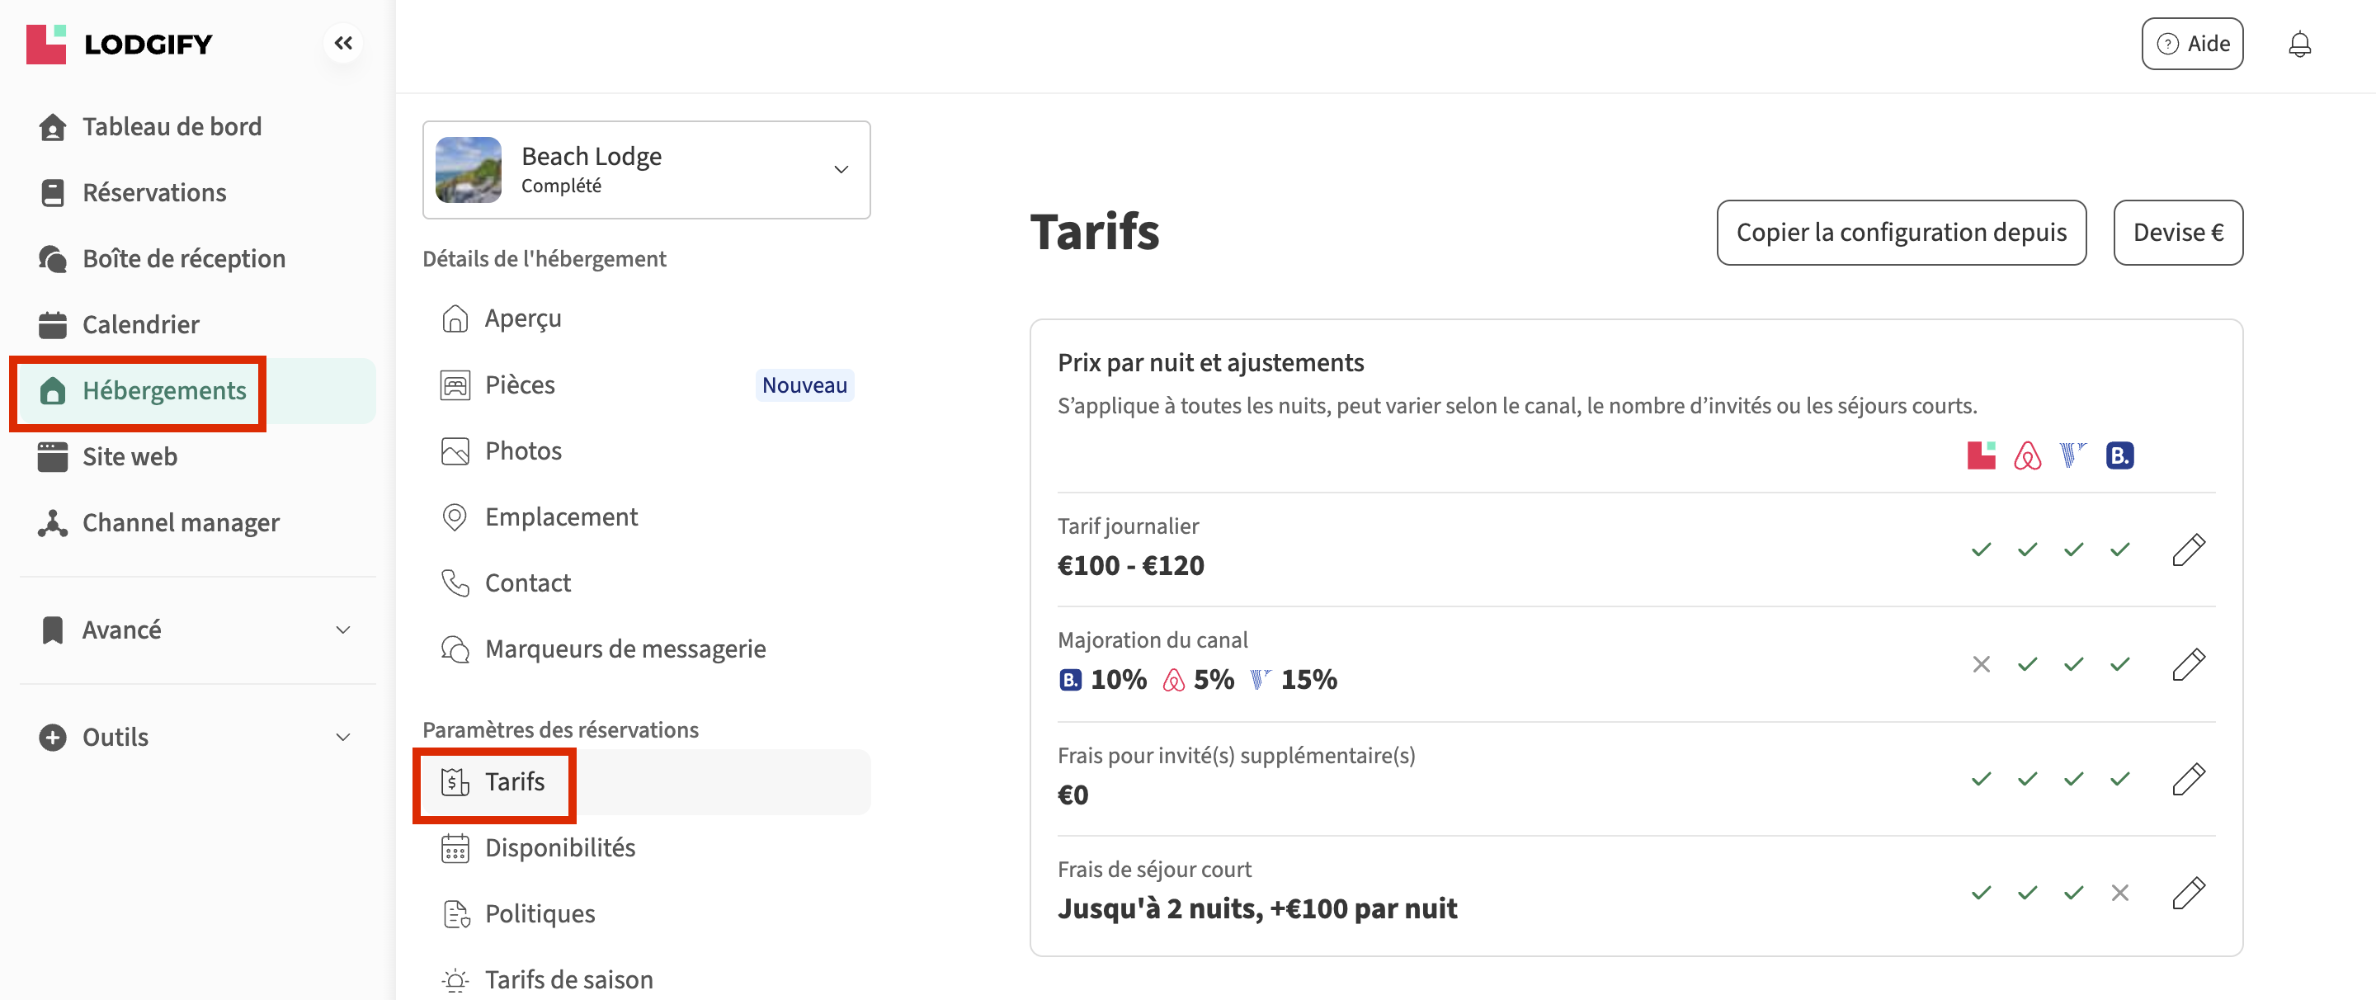This screenshot has width=2376, height=1000.
Task: Open Channel manager from sidebar
Action: [180, 523]
